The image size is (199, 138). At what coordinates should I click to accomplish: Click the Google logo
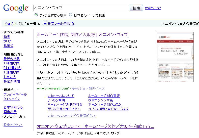16,8
